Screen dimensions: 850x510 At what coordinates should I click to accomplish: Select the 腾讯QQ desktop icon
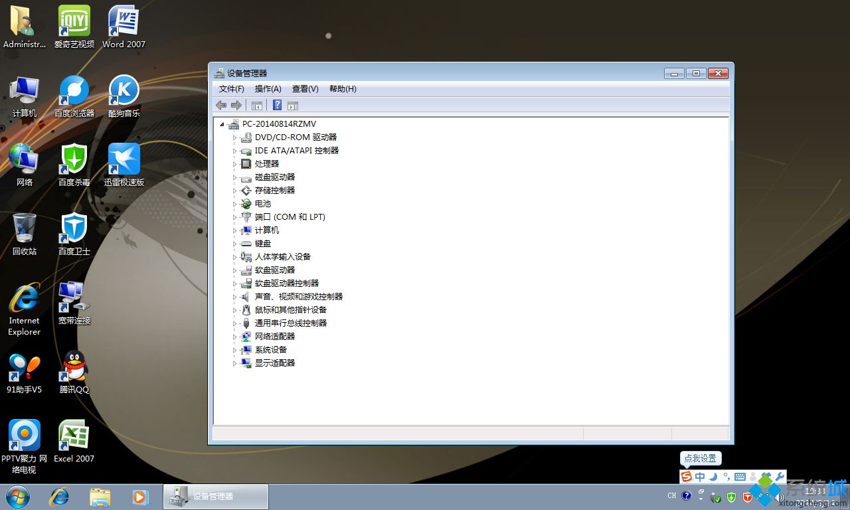coord(74,373)
